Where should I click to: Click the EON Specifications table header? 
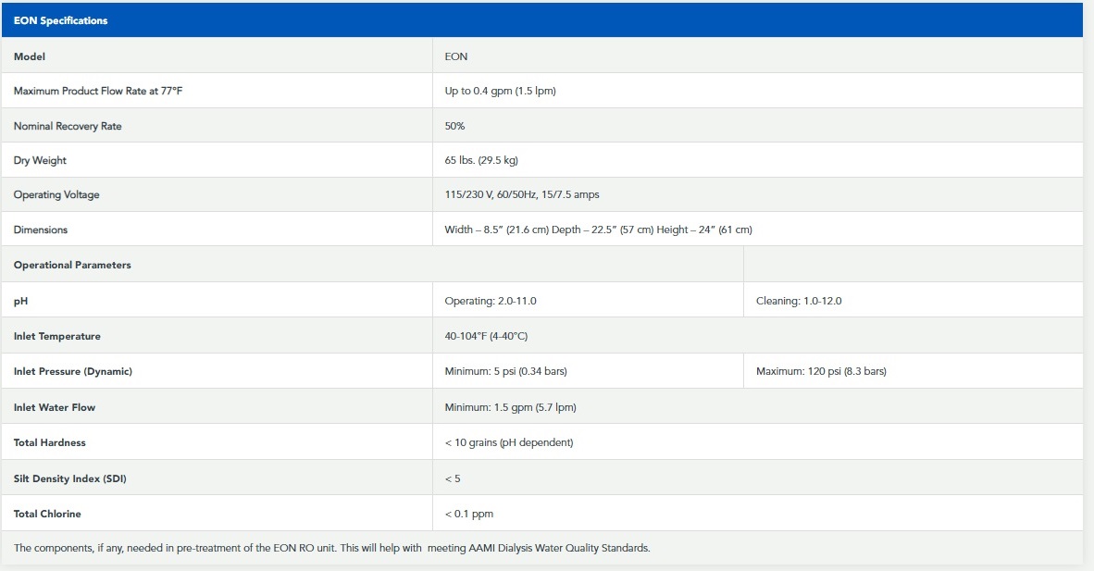[61, 20]
